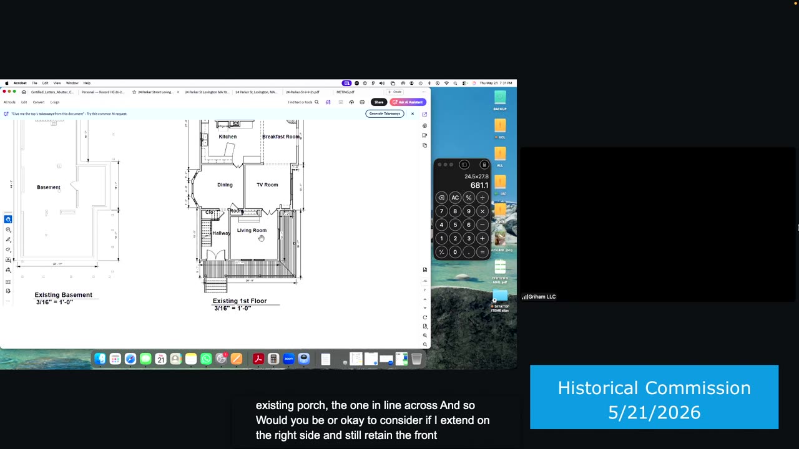799x449 pixels.
Task: Click the number 0 key on calculator
Action: click(x=455, y=252)
